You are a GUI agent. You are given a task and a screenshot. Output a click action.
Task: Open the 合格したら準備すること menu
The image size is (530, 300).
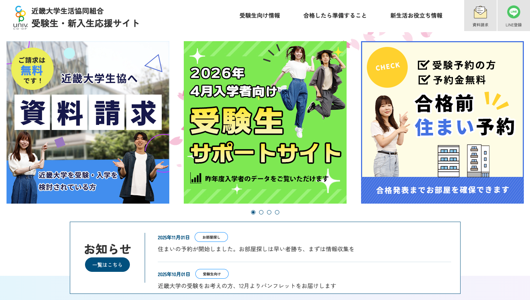[335, 16]
